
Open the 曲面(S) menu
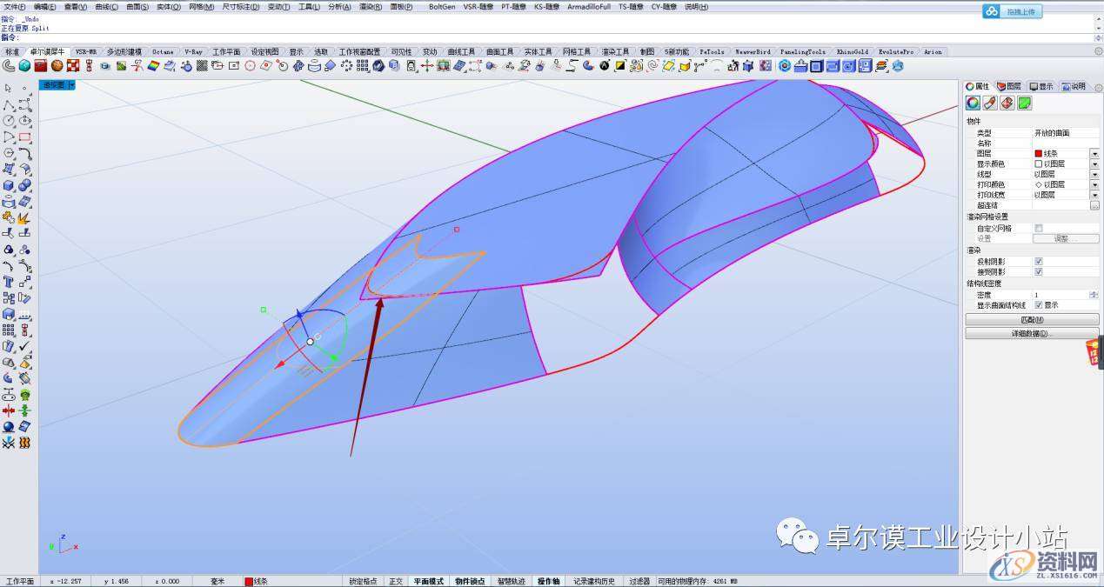137,7
